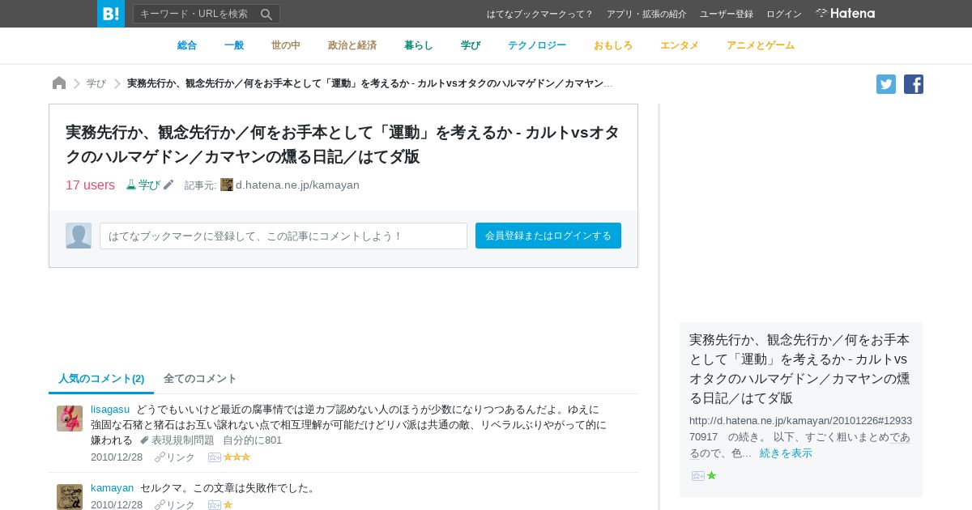
Task: Expand 続きを表示 in the sidebar card
Action: (x=786, y=453)
